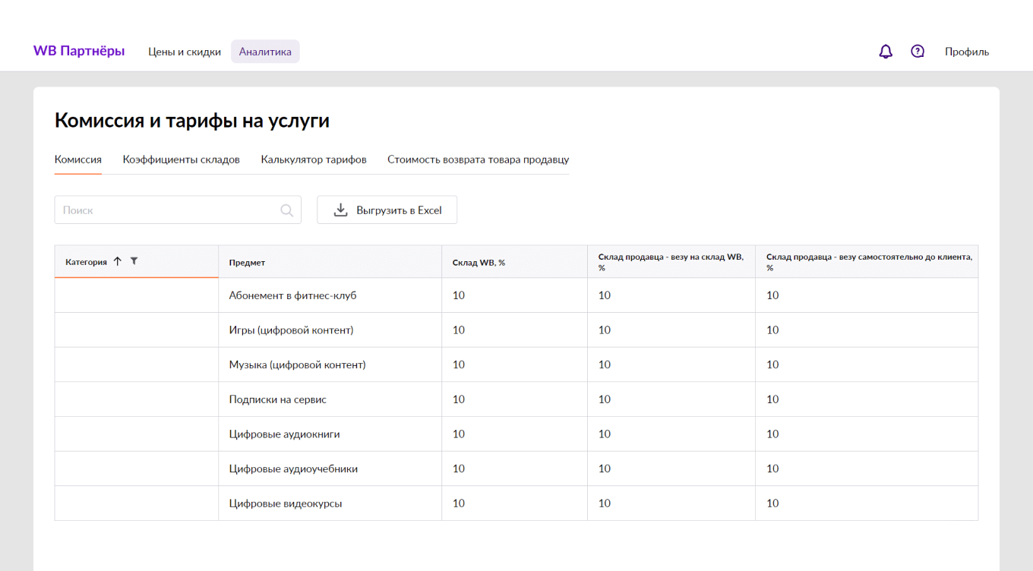The height and width of the screenshot is (571, 1033).
Task: Click the search magnifier icon
Action: coord(286,210)
